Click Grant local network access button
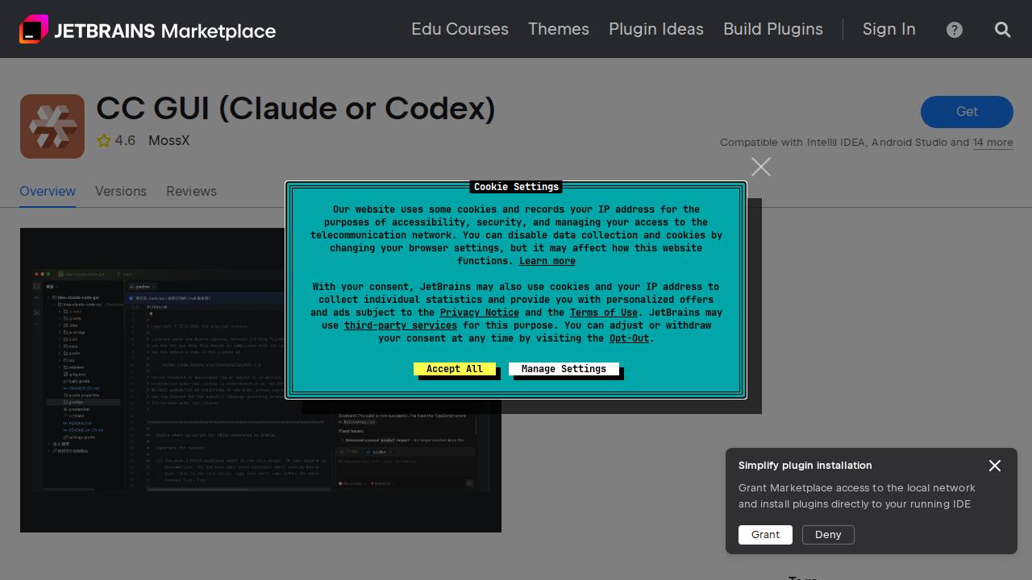Screen dimensions: 1032x580 [x=765, y=535]
